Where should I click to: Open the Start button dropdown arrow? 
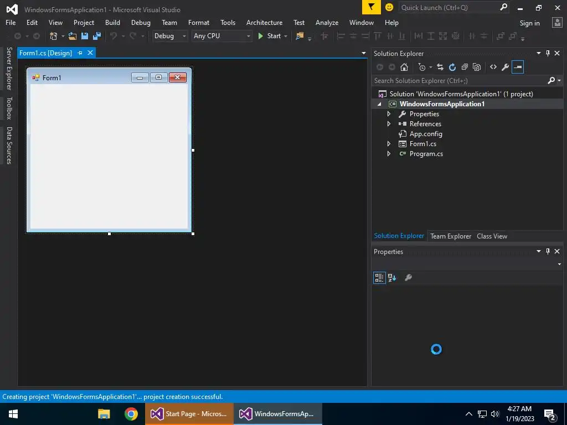click(286, 36)
